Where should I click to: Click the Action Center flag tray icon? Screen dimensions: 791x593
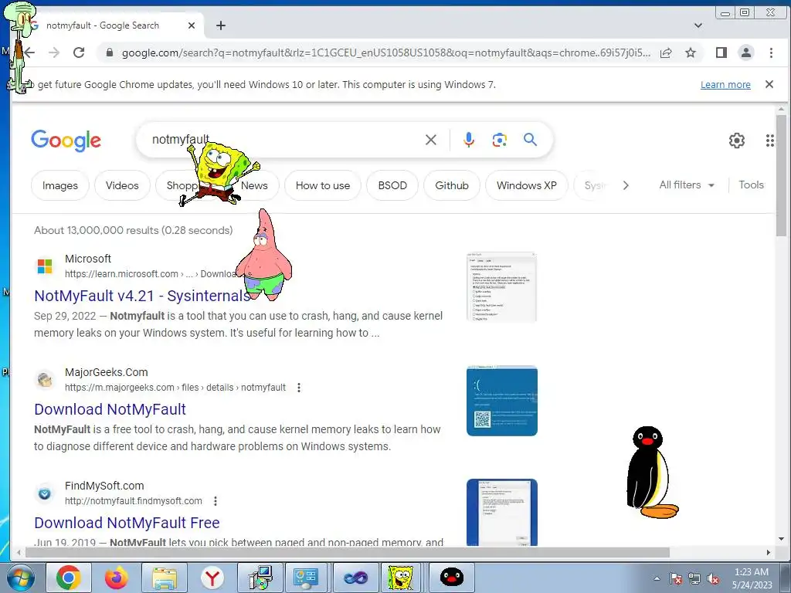coord(676,578)
